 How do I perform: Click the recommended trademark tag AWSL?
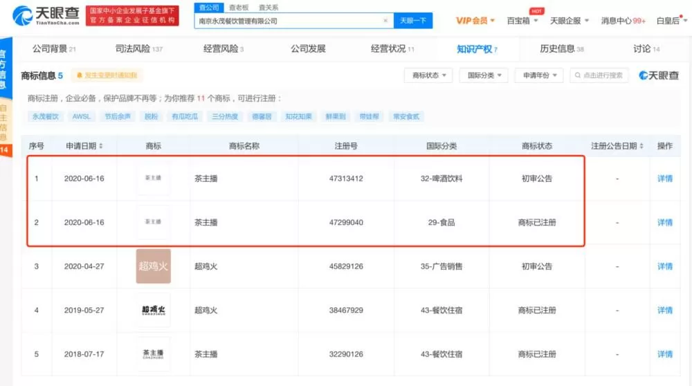click(81, 116)
